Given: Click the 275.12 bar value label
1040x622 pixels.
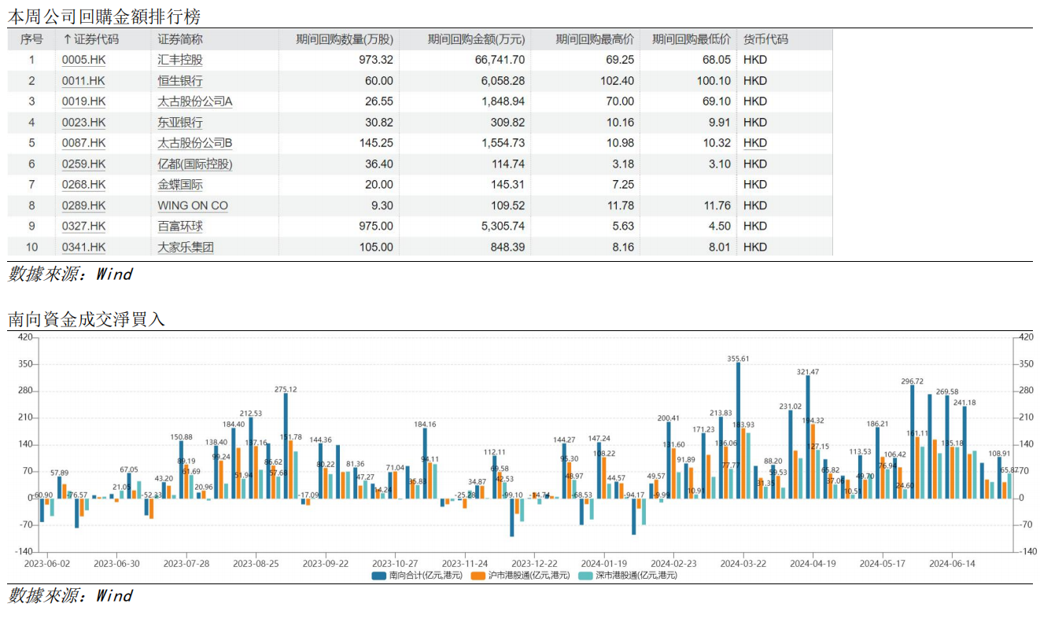Looking at the screenshot, I should pos(286,389).
